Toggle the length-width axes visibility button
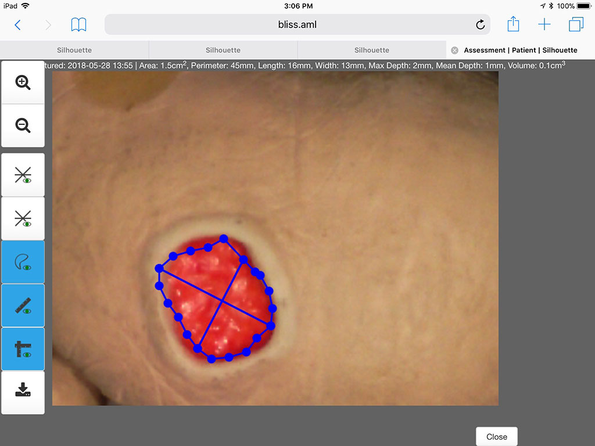The image size is (595, 446). tap(23, 349)
